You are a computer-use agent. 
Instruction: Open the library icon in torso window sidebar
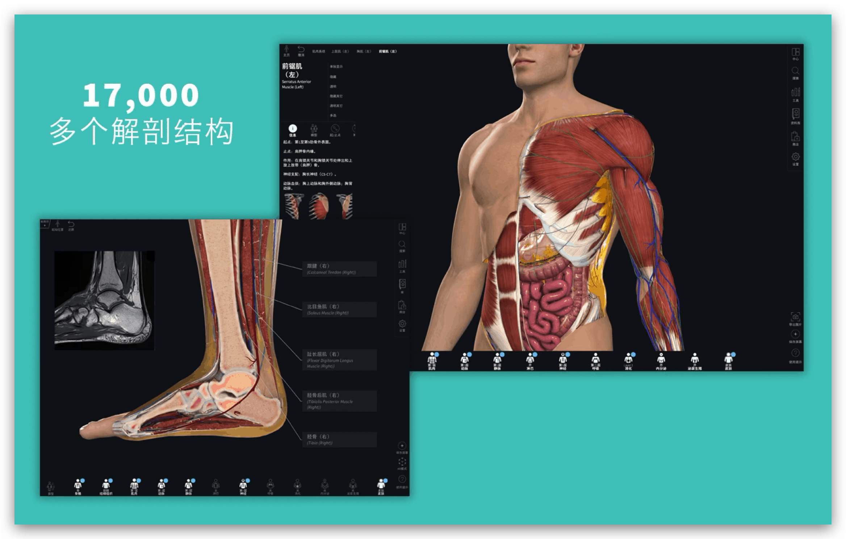(x=795, y=116)
